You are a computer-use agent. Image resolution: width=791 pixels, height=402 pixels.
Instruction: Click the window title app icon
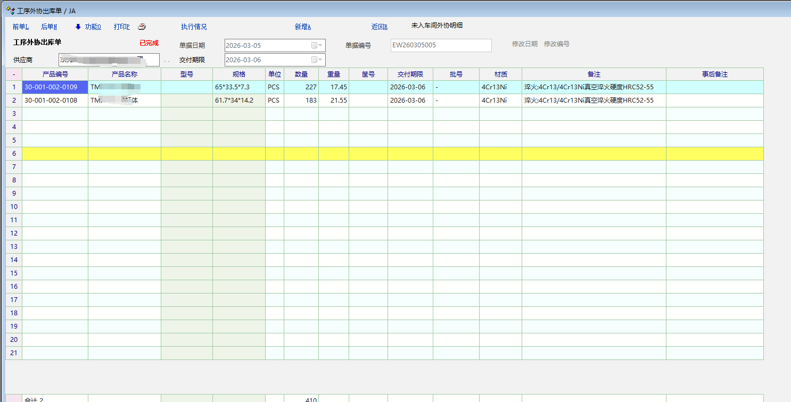click(10, 11)
